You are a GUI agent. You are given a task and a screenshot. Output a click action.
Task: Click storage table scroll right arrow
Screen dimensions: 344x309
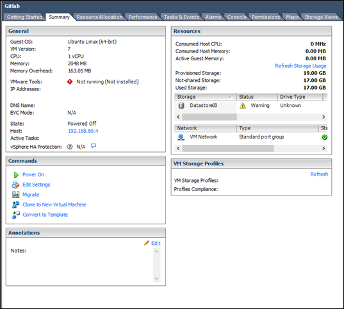pyautogui.click(x=324, y=117)
